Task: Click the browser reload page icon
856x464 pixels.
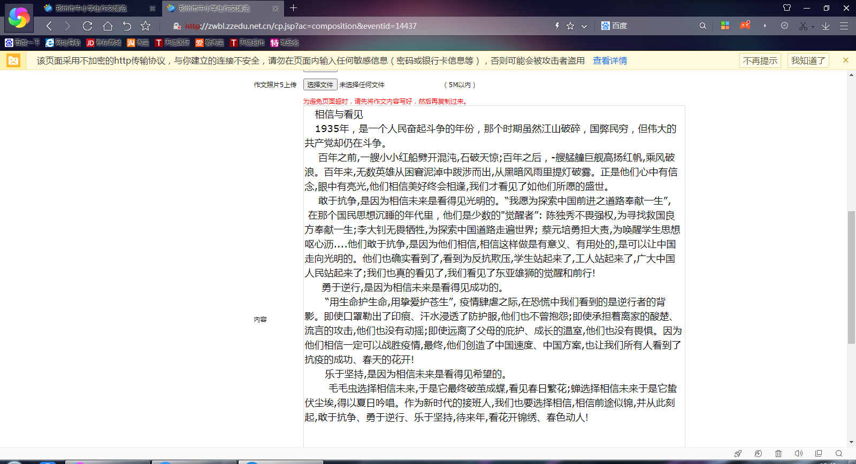Action: tap(88, 26)
